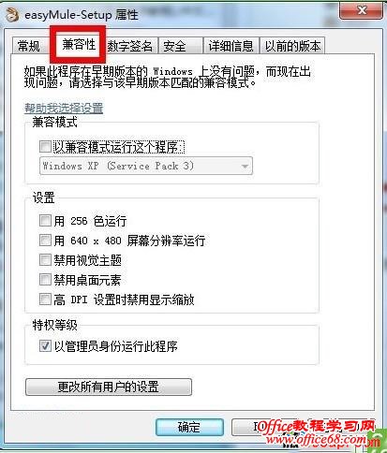Viewport: 387px width, 453px height.
Task: Open the 详细信息 tab
Action: (231, 46)
